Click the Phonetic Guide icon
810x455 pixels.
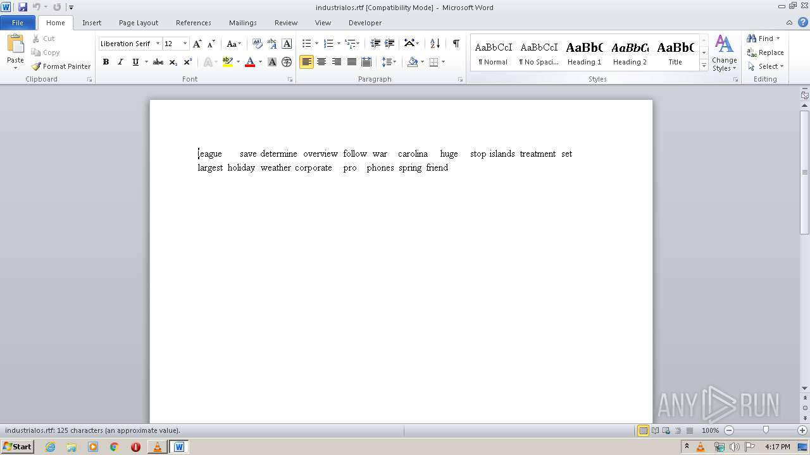272,44
